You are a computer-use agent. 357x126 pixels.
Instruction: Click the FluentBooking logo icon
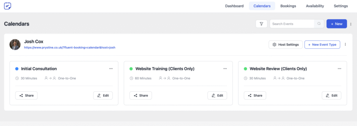point(8,6)
